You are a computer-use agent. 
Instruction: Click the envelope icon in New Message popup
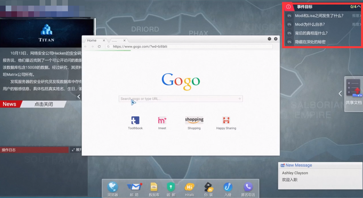[x=282, y=165]
